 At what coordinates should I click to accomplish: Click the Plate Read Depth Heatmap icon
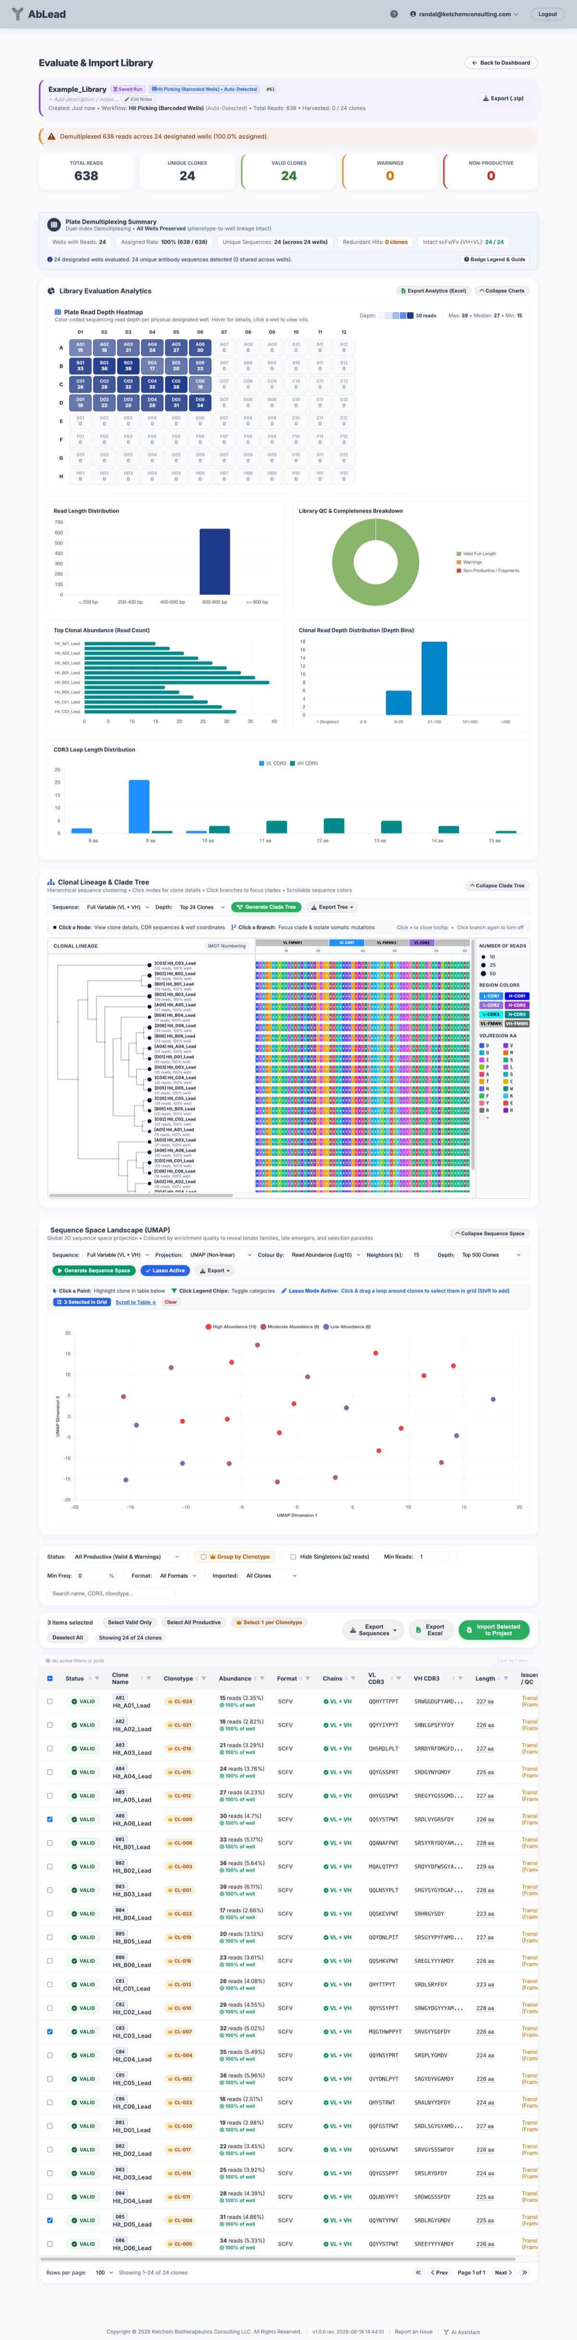(58, 312)
